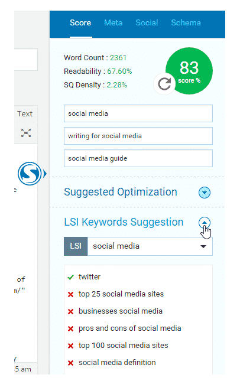Click the 'social media guide' keyword field
This screenshot has width=227, height=381.
[138, 158]
